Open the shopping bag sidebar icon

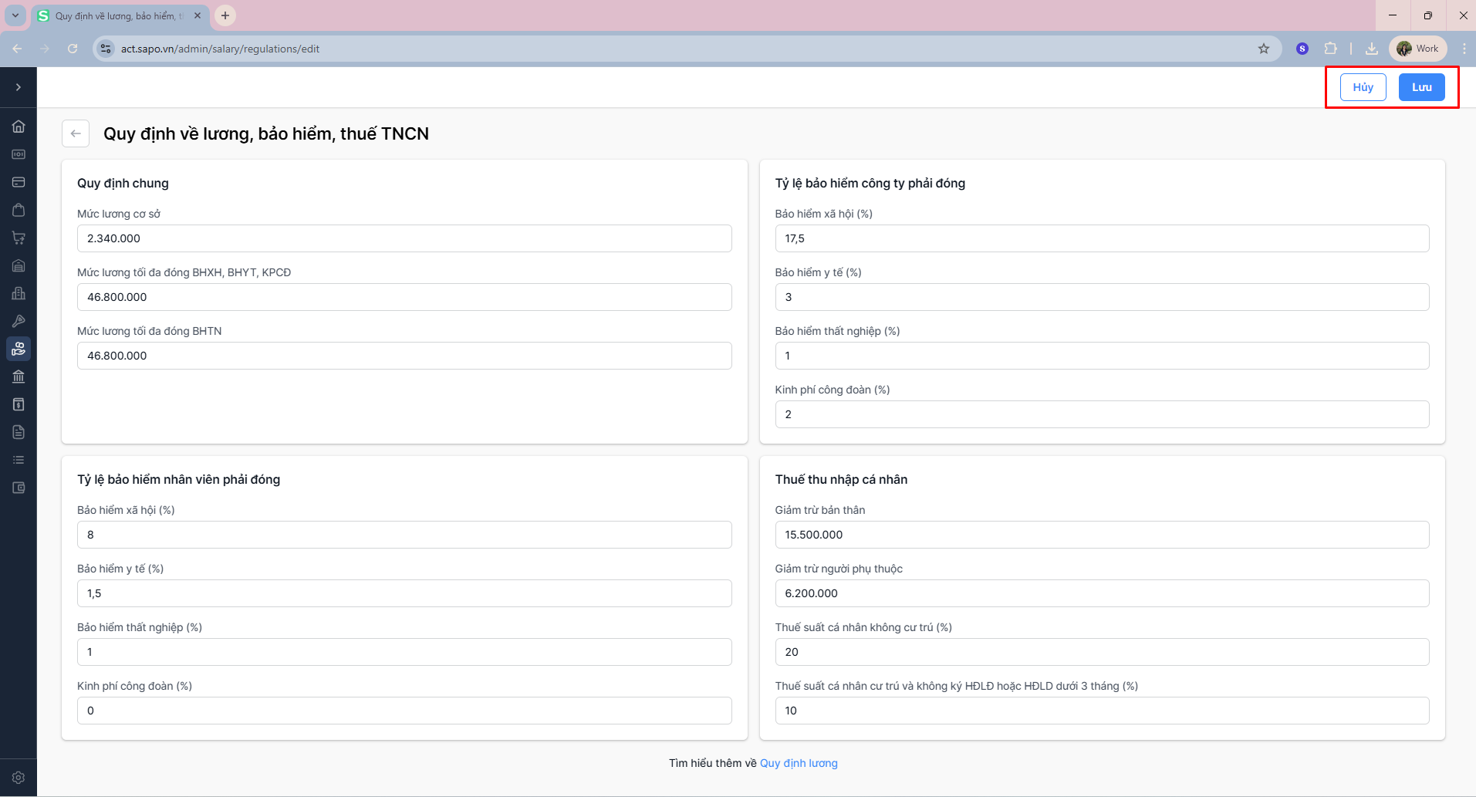pyautogui.click(x=19, y=210)
